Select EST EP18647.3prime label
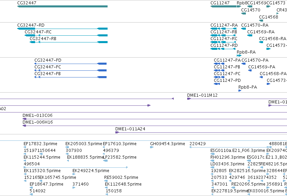 pyautogui.click(x=47, y=184)
